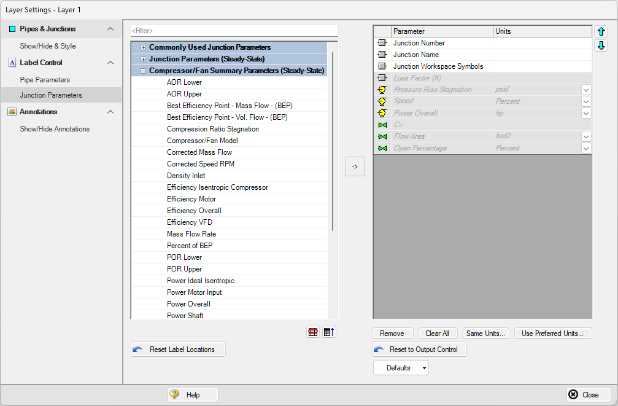Click compressor icon beside Pressure Rise Stagnation
This screenshot has width=618, height=406.
pos(382,90)
